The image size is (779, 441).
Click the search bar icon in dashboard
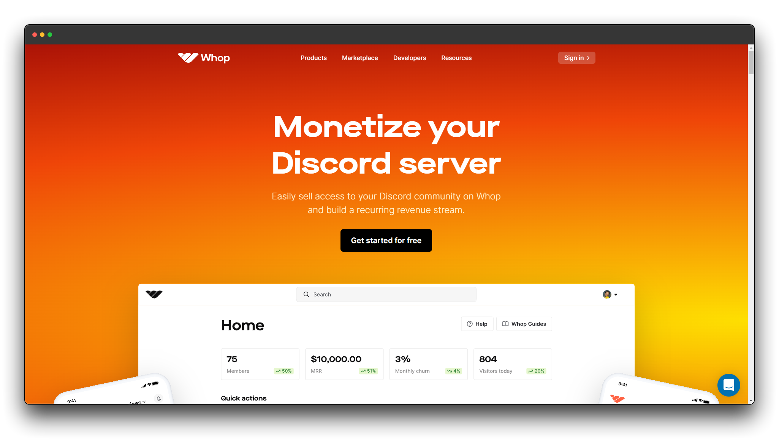tap(306, 294)
